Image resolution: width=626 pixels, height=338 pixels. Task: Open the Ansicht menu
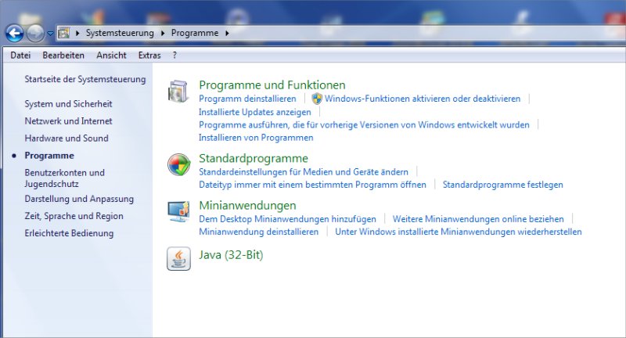[x=111, y=56]
